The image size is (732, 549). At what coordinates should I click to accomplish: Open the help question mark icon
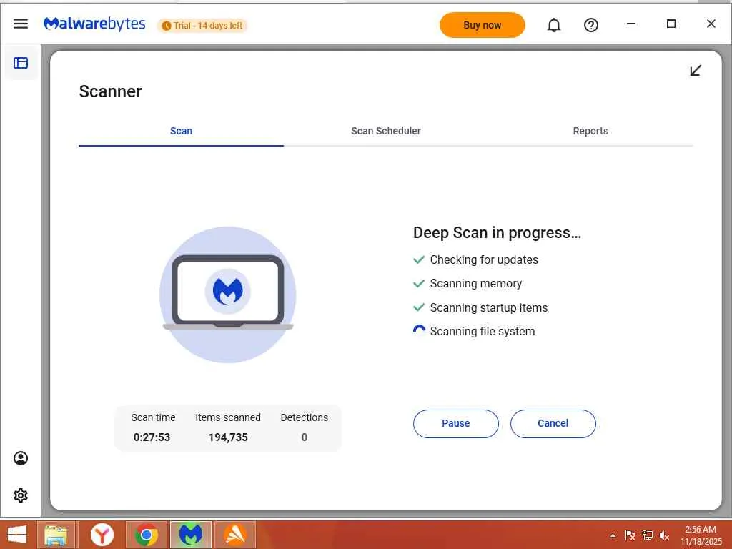[591, 25]
